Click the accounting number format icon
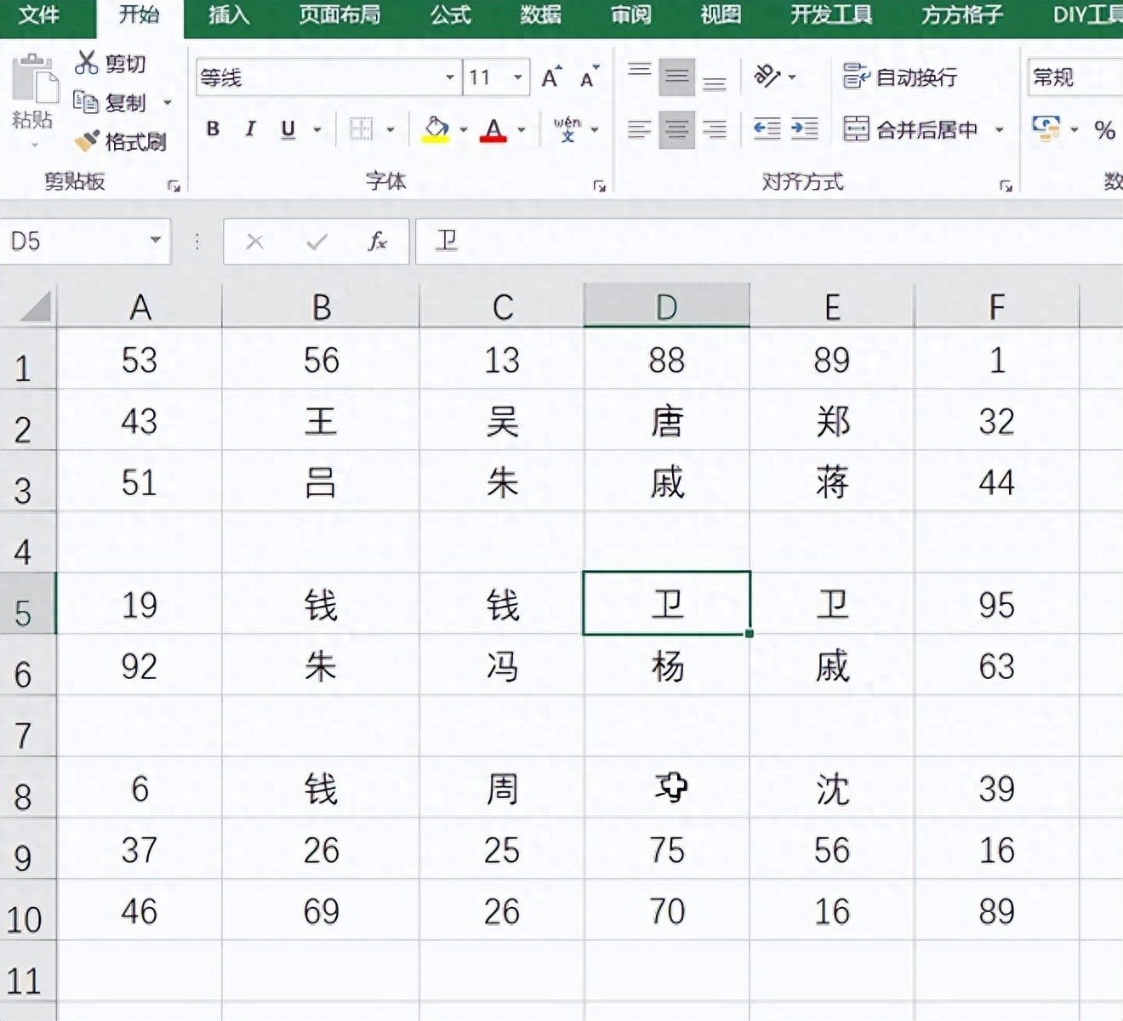 1046,129
